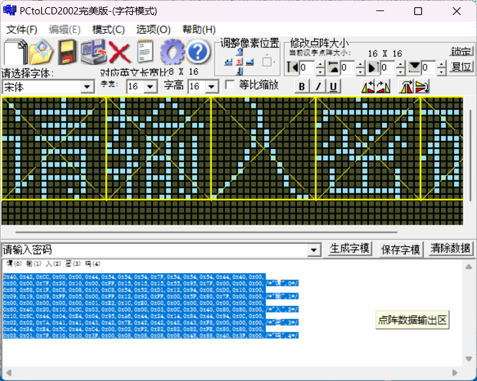The width and height of the screenshot is (477, 381).
Task: Increase the left-edge value spinner
Action: [320, 64]
